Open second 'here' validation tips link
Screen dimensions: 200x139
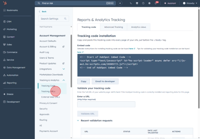tap(80, 52)
